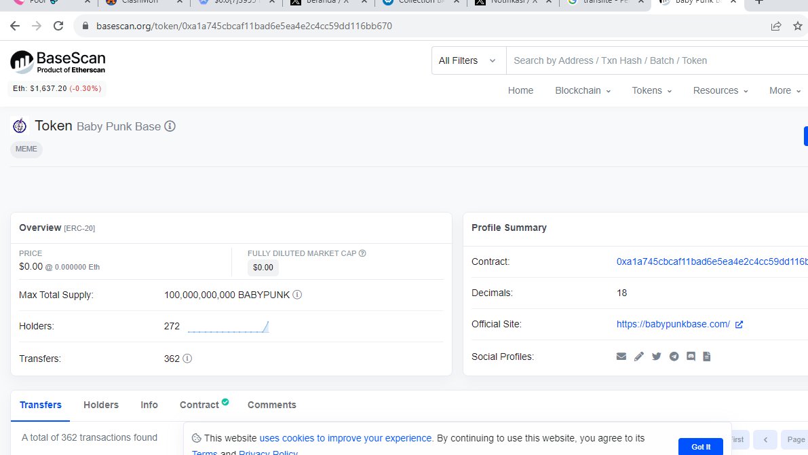Go to Home in navigation
The height and width of the screenshot is (455, 808).
tap(520, 90)
